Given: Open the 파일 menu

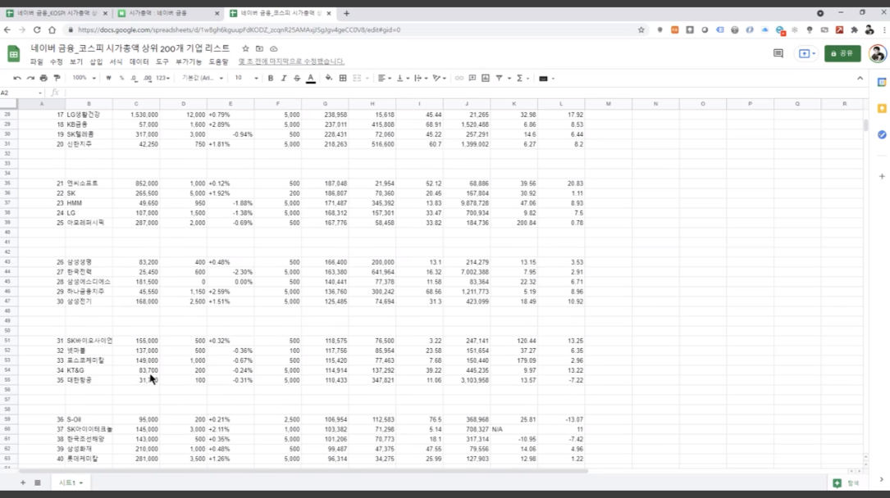Looking at the screenshot, I should (36, 61).
